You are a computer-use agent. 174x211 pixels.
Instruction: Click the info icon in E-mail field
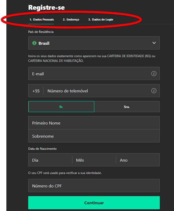tap(154, 74)
